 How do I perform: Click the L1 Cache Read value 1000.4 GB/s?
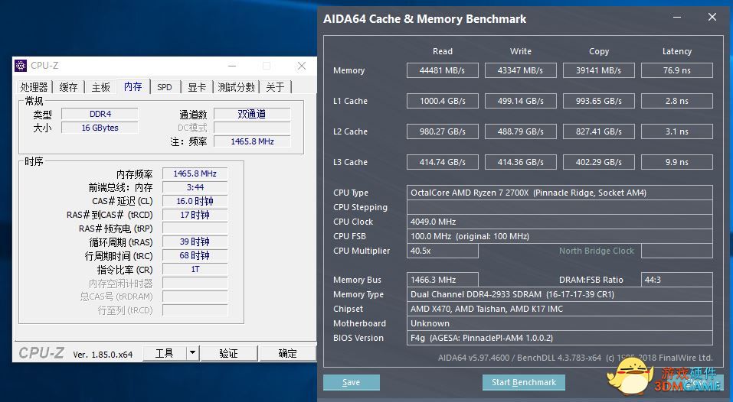442,101
